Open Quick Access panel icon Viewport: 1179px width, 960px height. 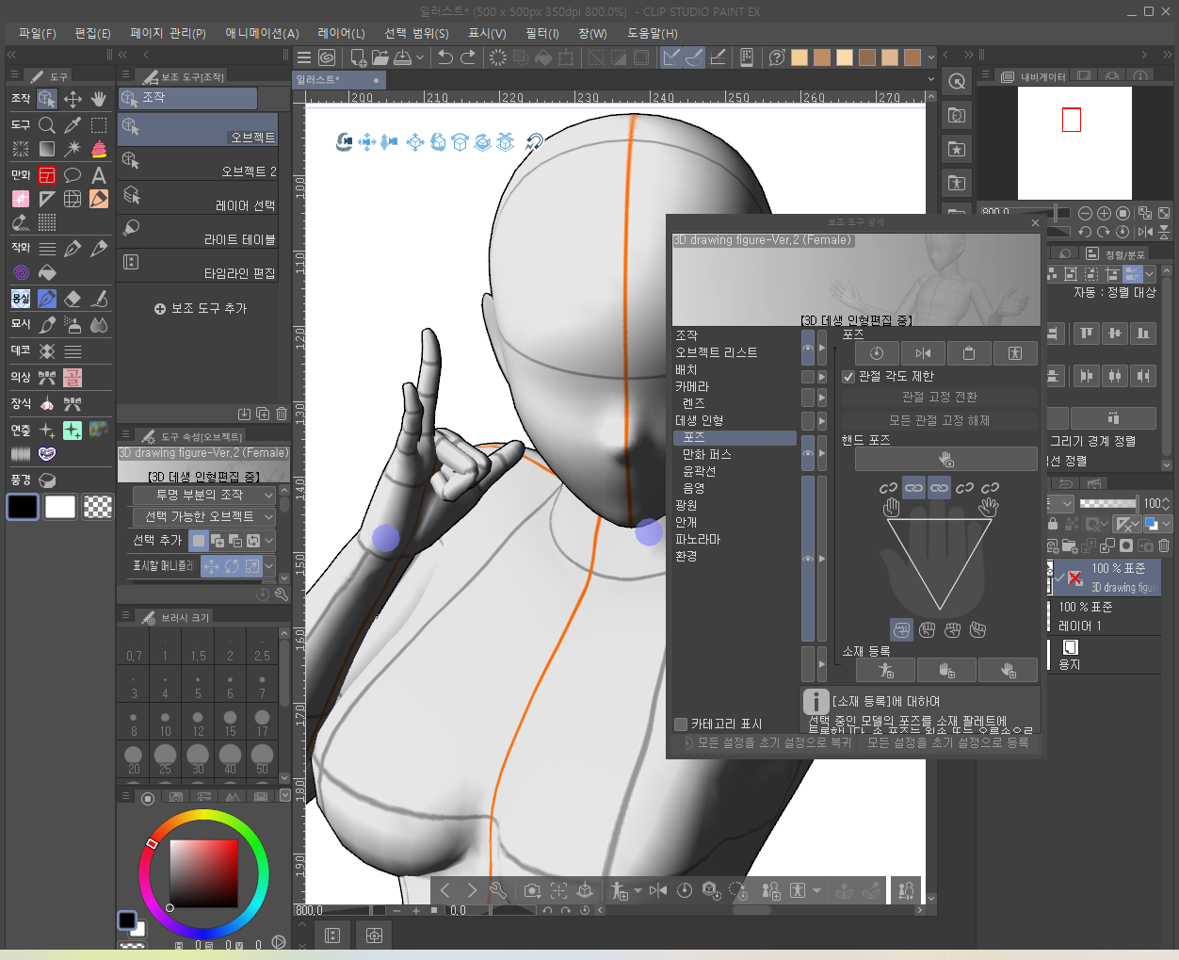(x=957, y=82)
